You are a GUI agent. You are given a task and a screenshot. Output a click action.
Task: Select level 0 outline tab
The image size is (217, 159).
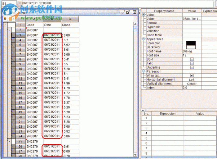tap(5, 19)
